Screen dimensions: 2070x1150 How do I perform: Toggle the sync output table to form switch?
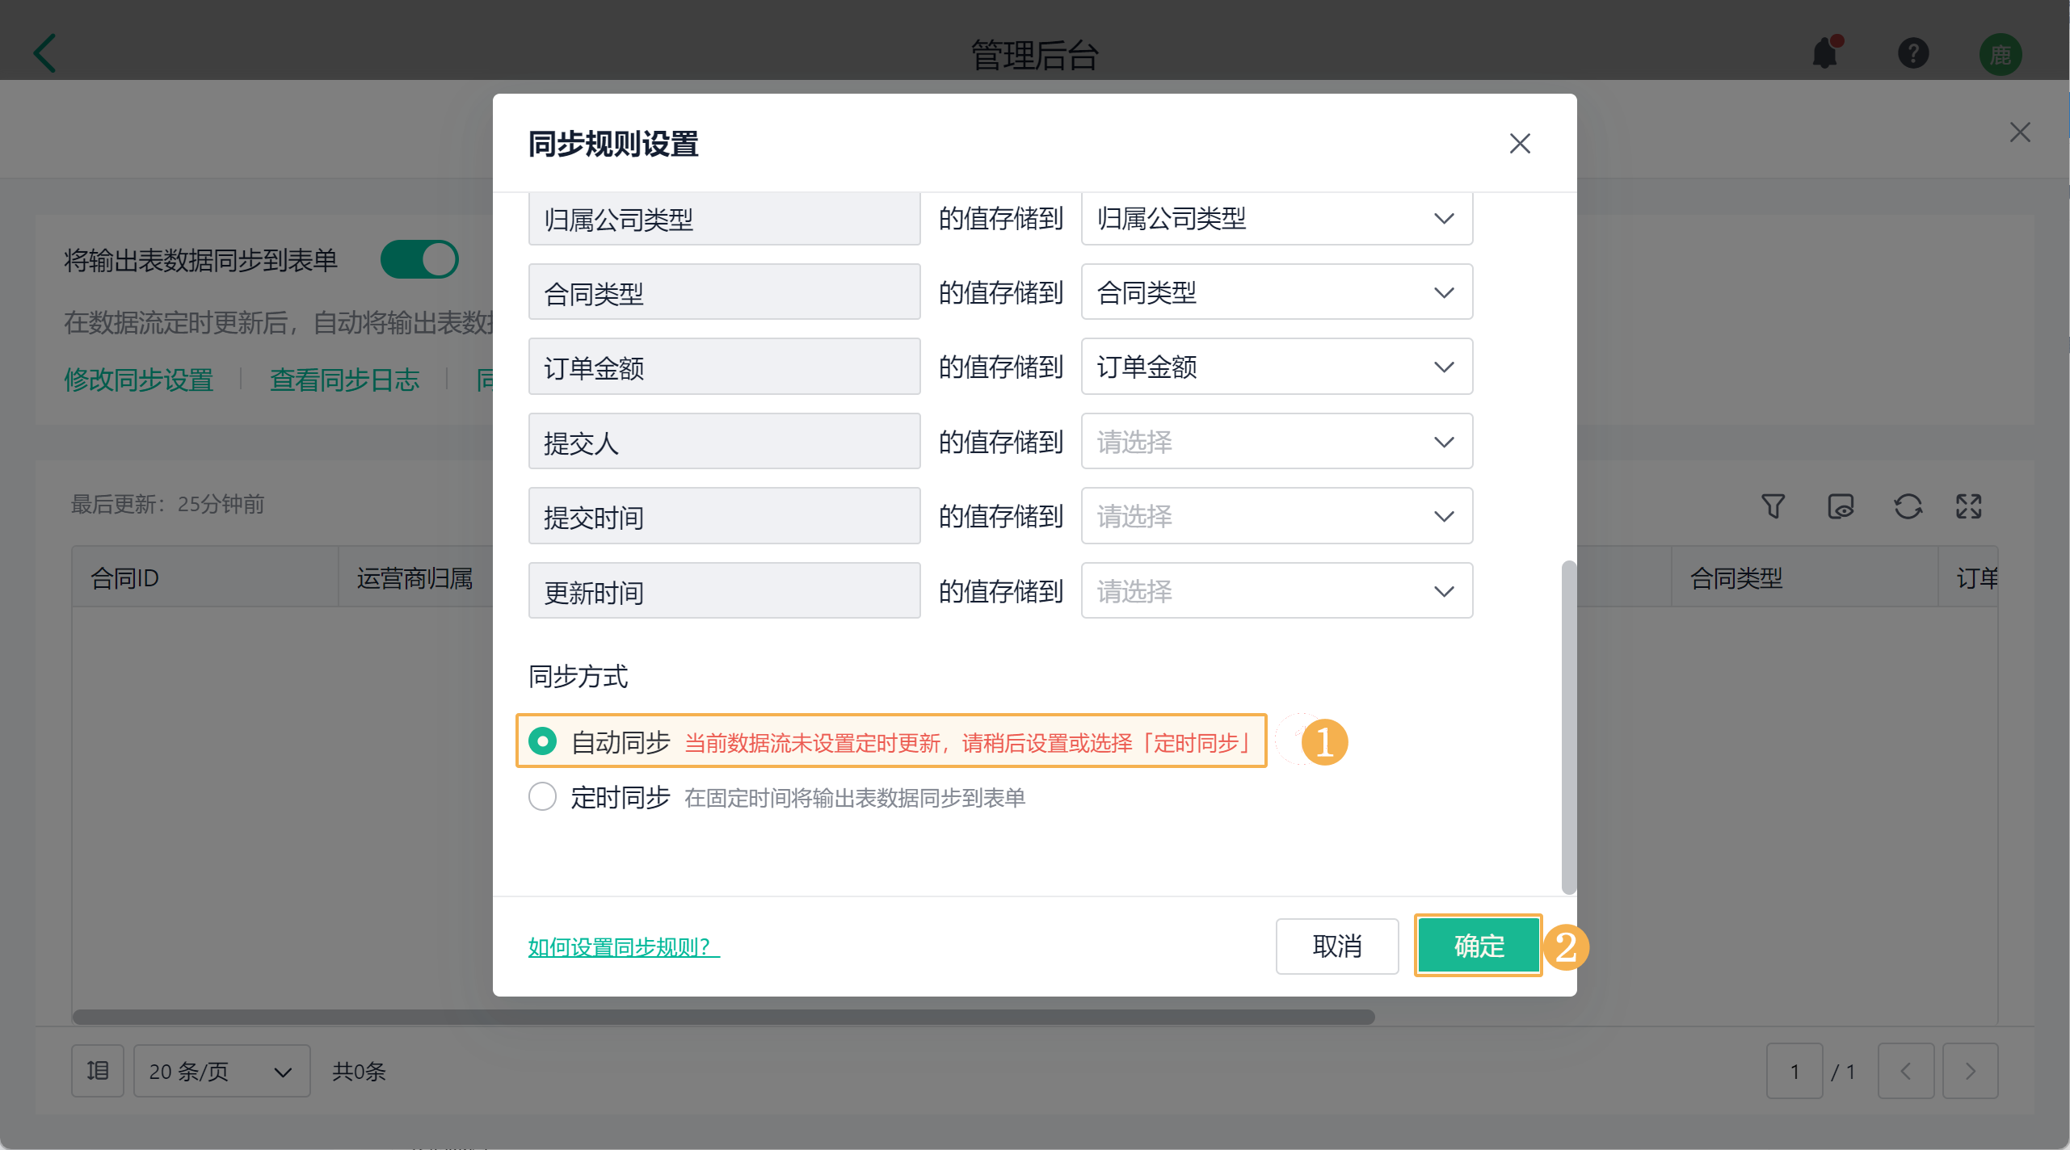pyautogui.click(x=419, y=259)
